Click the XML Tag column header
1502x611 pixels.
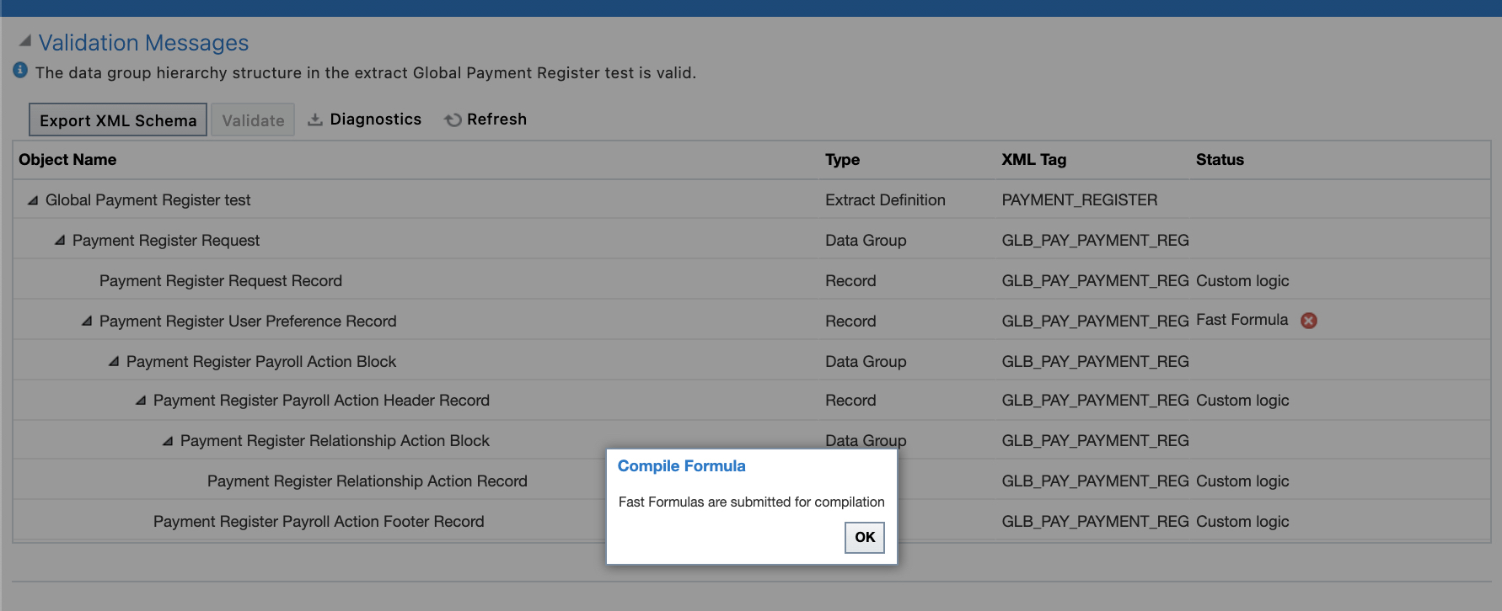coord(1033,160)
